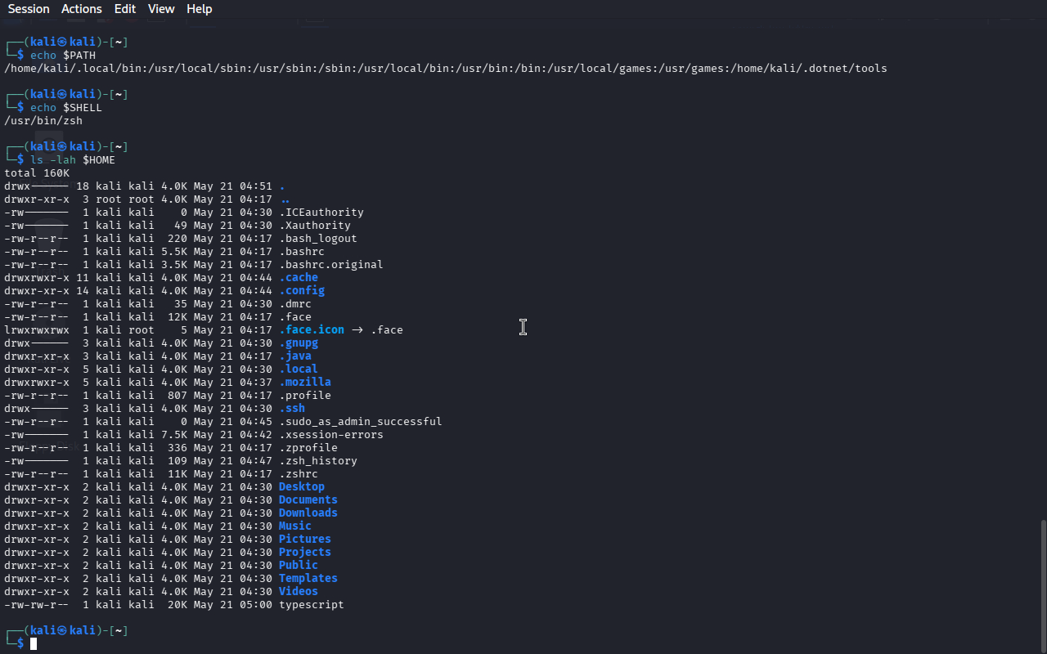
Task: Click the 'total 160K' line
Action: tap(37, 173)
